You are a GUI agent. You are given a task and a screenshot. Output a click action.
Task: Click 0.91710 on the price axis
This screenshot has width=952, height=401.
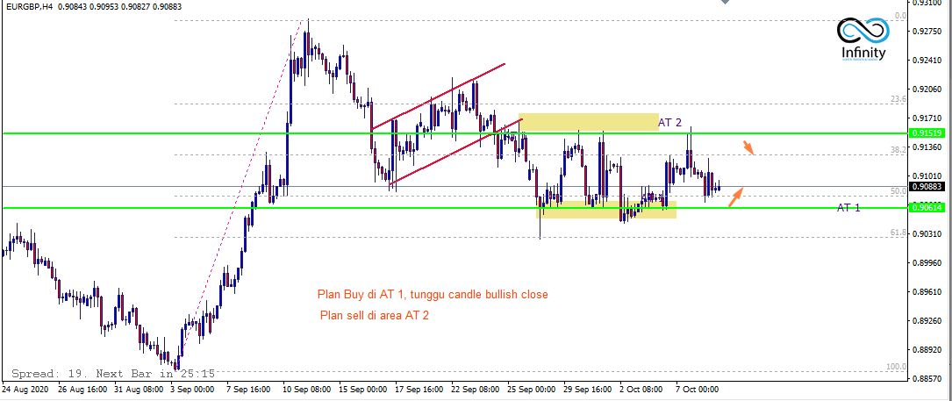pyautogui.click(x=926, y=118)
